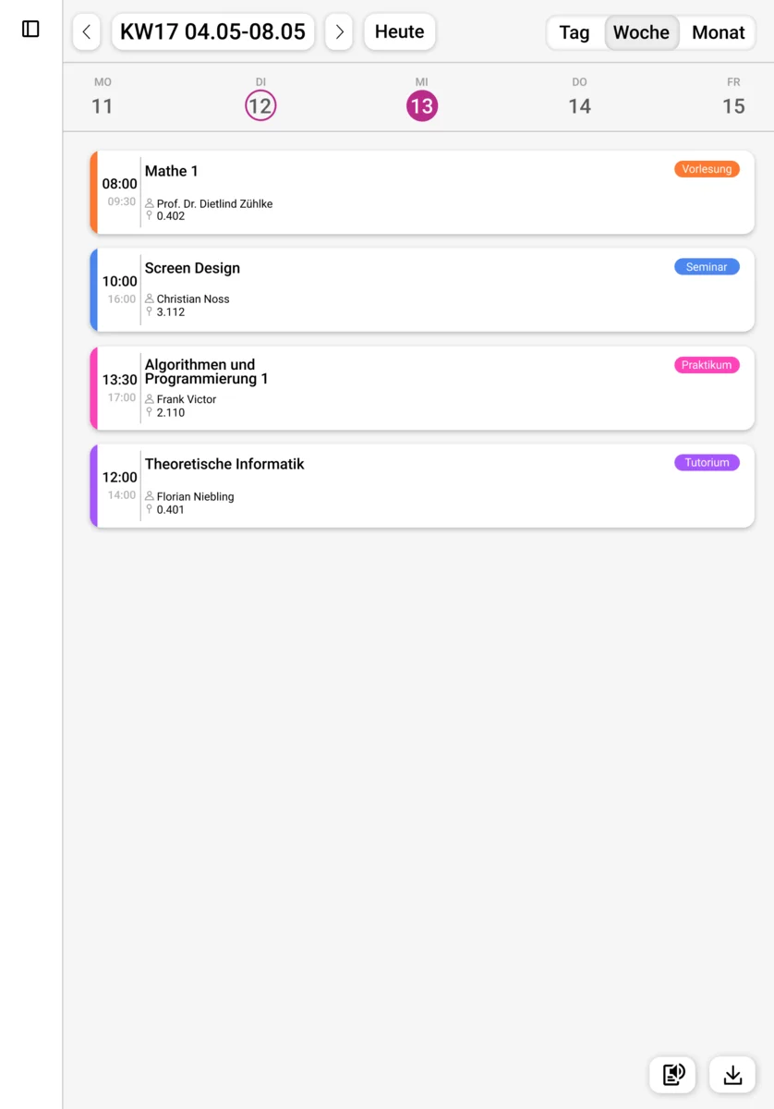
Task: Click the download icon button
Action: (x=732, y=1075)
